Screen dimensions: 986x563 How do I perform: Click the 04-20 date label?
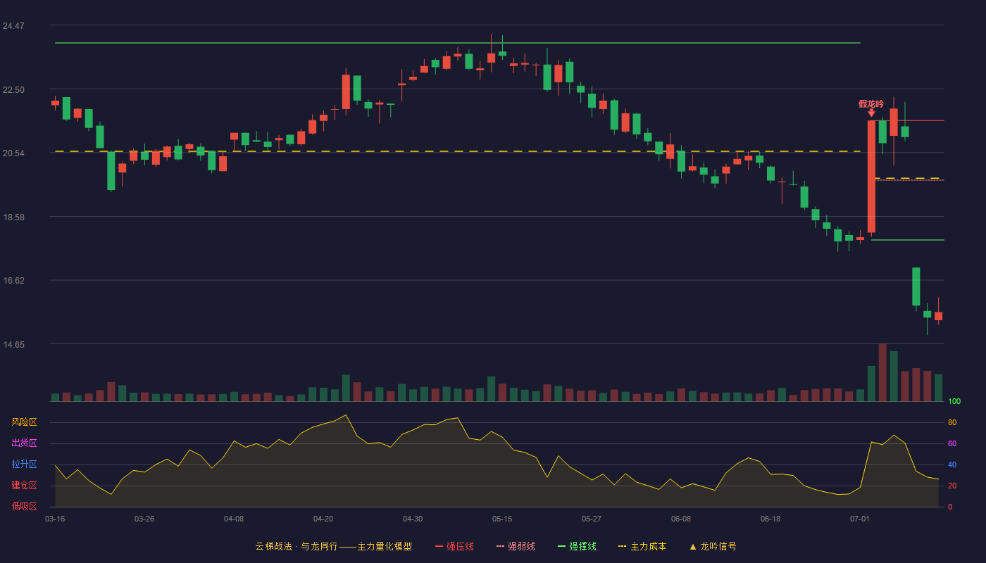pos(323,519)
